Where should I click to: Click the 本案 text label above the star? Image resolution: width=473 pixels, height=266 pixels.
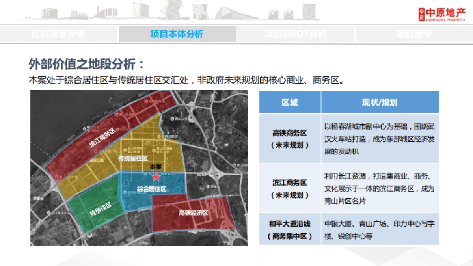[x=156, y=166]
